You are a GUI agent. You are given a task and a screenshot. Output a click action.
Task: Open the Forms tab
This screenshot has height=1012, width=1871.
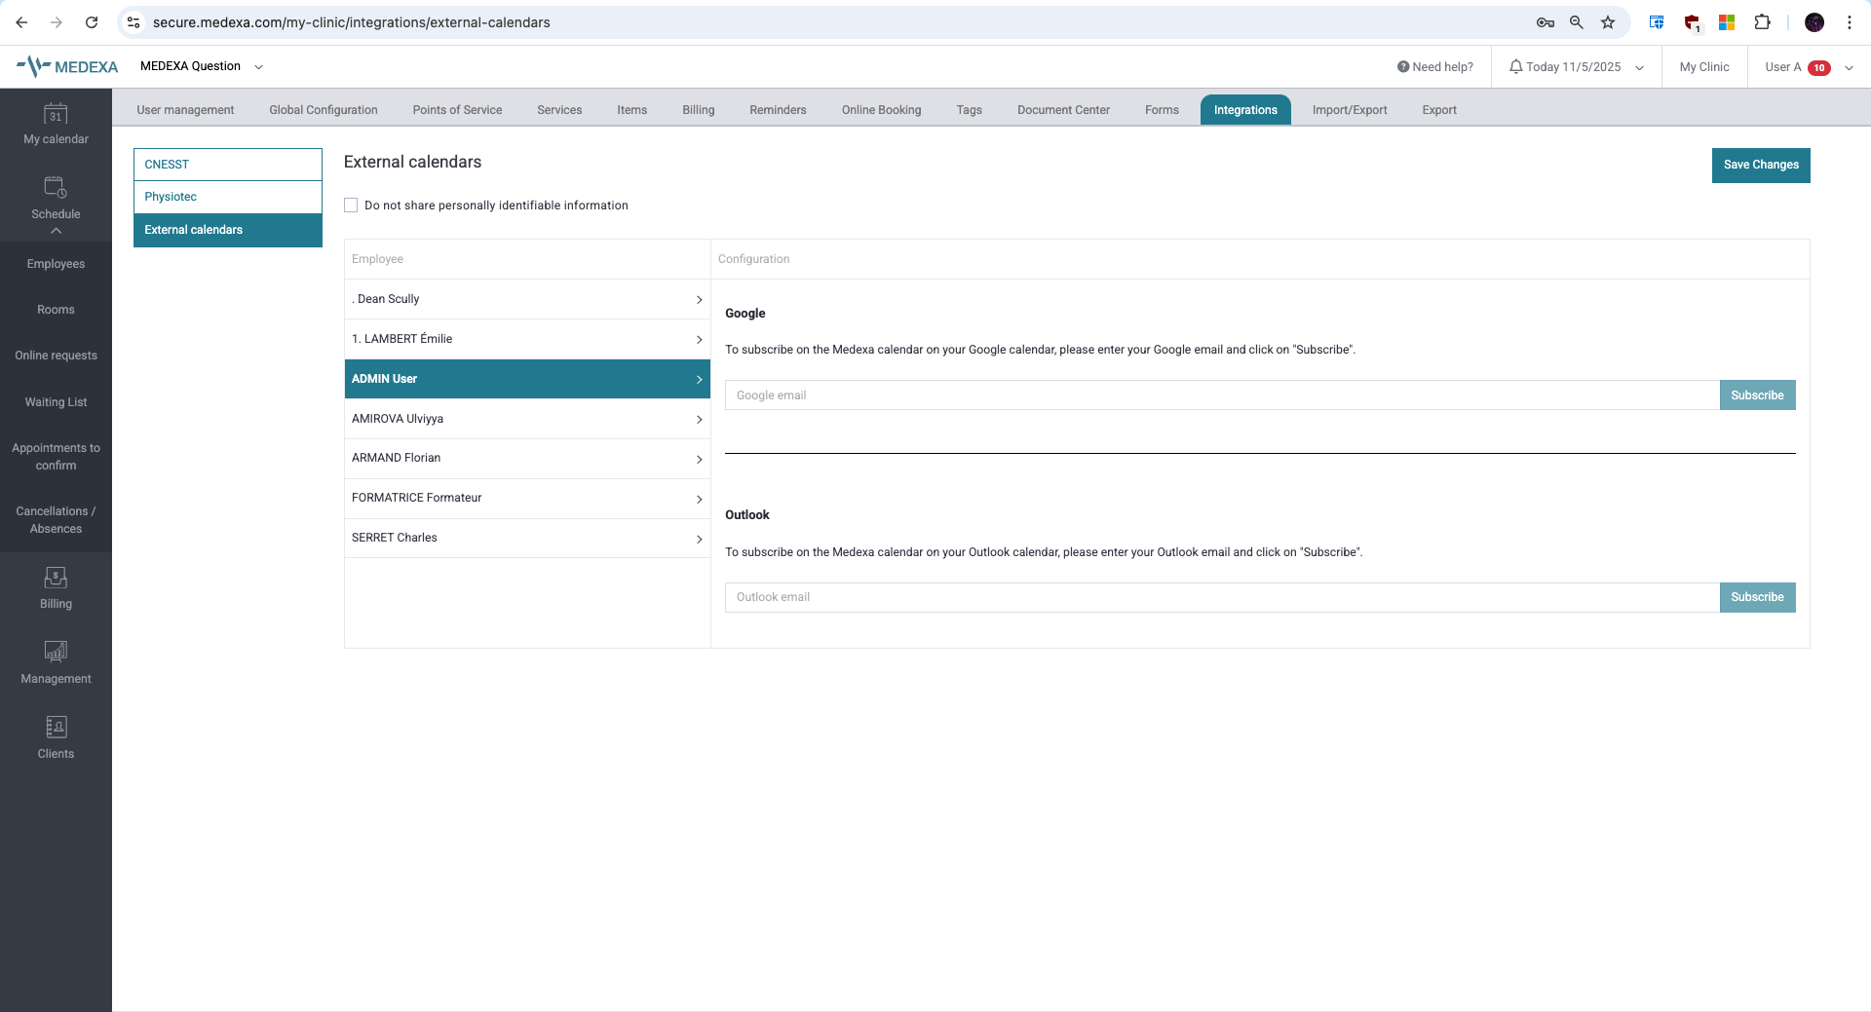pos(1162,110)
